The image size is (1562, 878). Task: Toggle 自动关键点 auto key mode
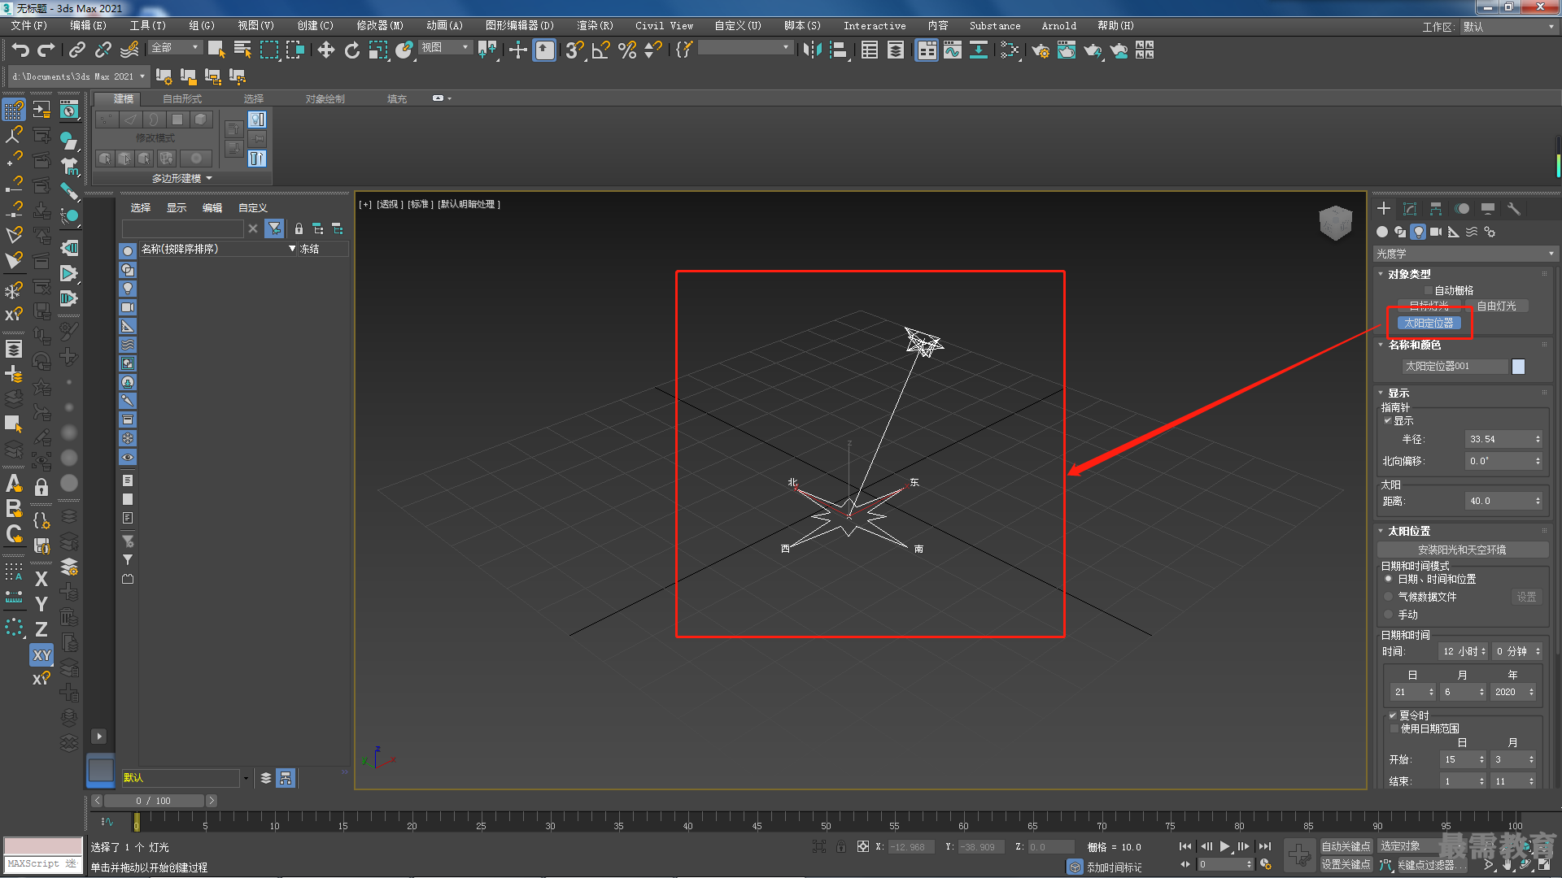pos(1346,846)
